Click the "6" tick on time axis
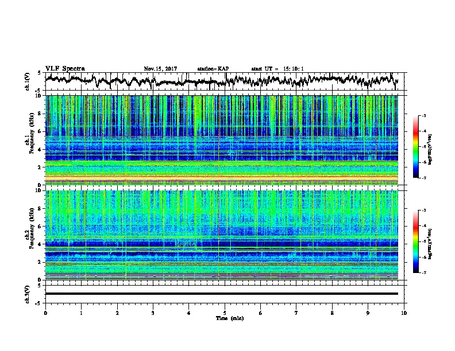This screenshot has height=351, width=455. click(261, 313)
